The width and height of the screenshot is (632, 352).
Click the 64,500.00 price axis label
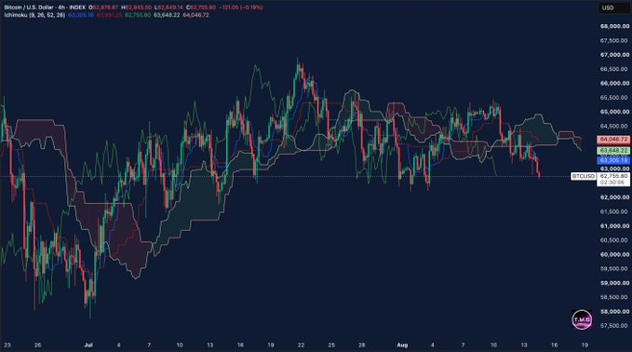tap(614, 127)
